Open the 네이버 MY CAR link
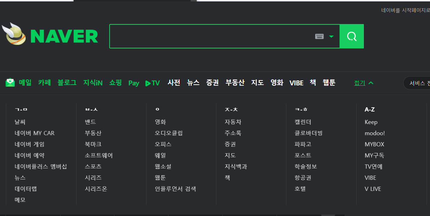Screen dimensions: 430x216 coord(34,133)
